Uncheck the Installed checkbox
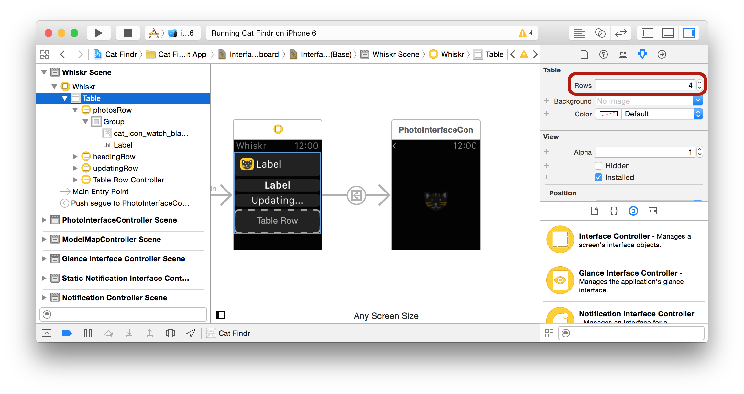744x394 pixels. tap(598, 177)
